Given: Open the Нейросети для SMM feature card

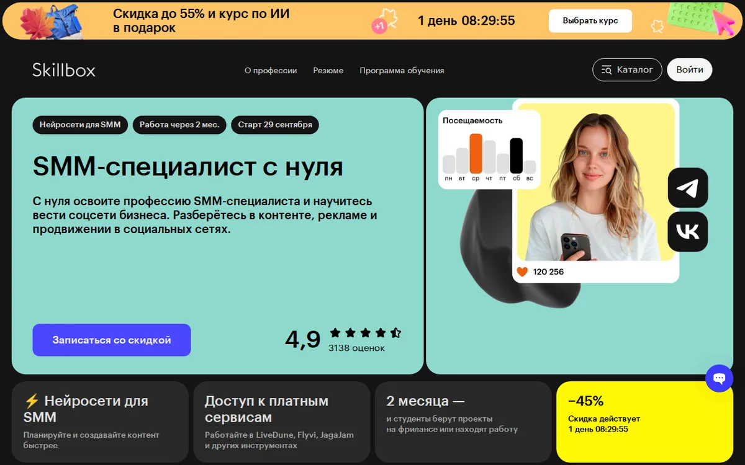Looking at the screenshot, I should coord(100,422).
